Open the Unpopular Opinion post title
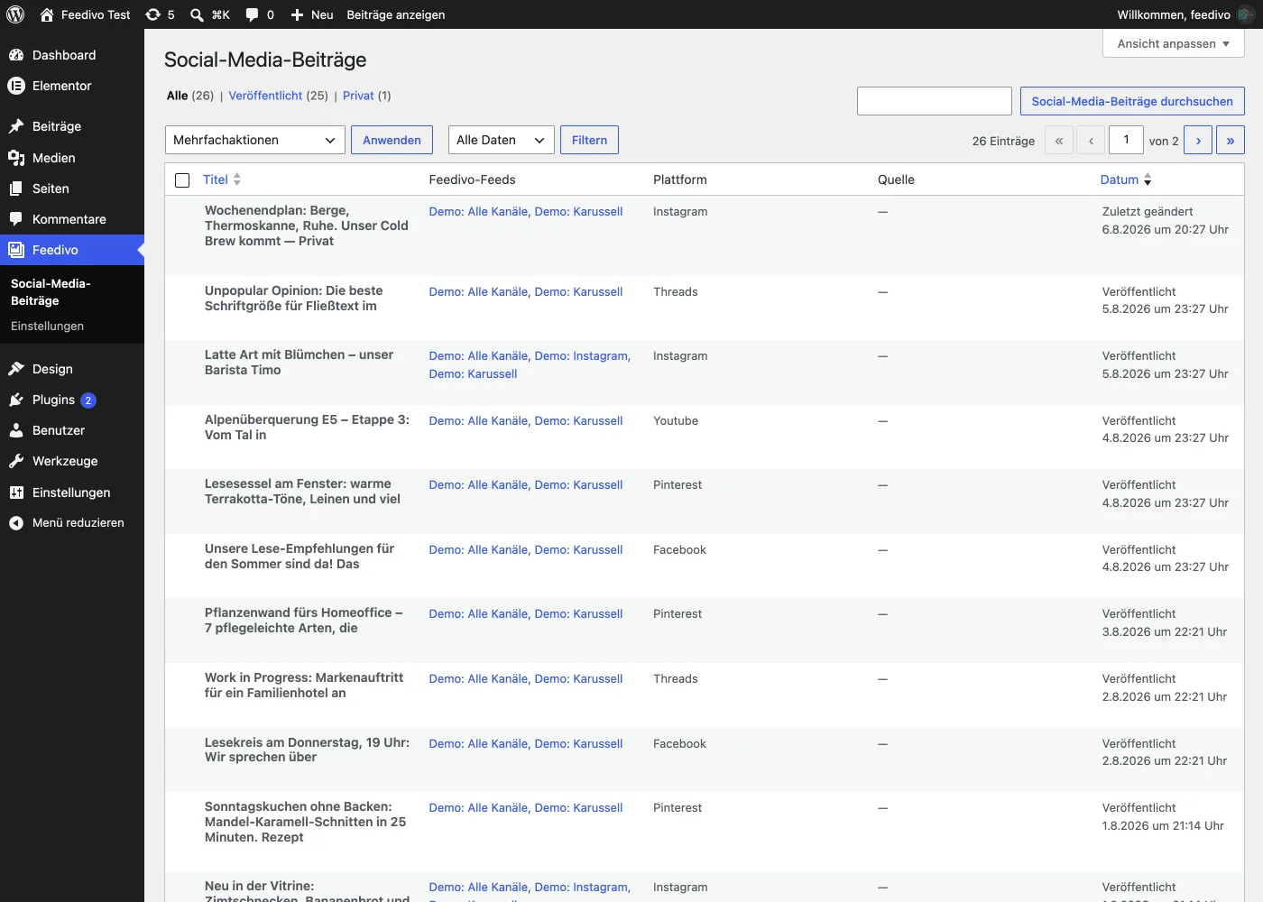The image size is (1263, 902). point(293,299)
